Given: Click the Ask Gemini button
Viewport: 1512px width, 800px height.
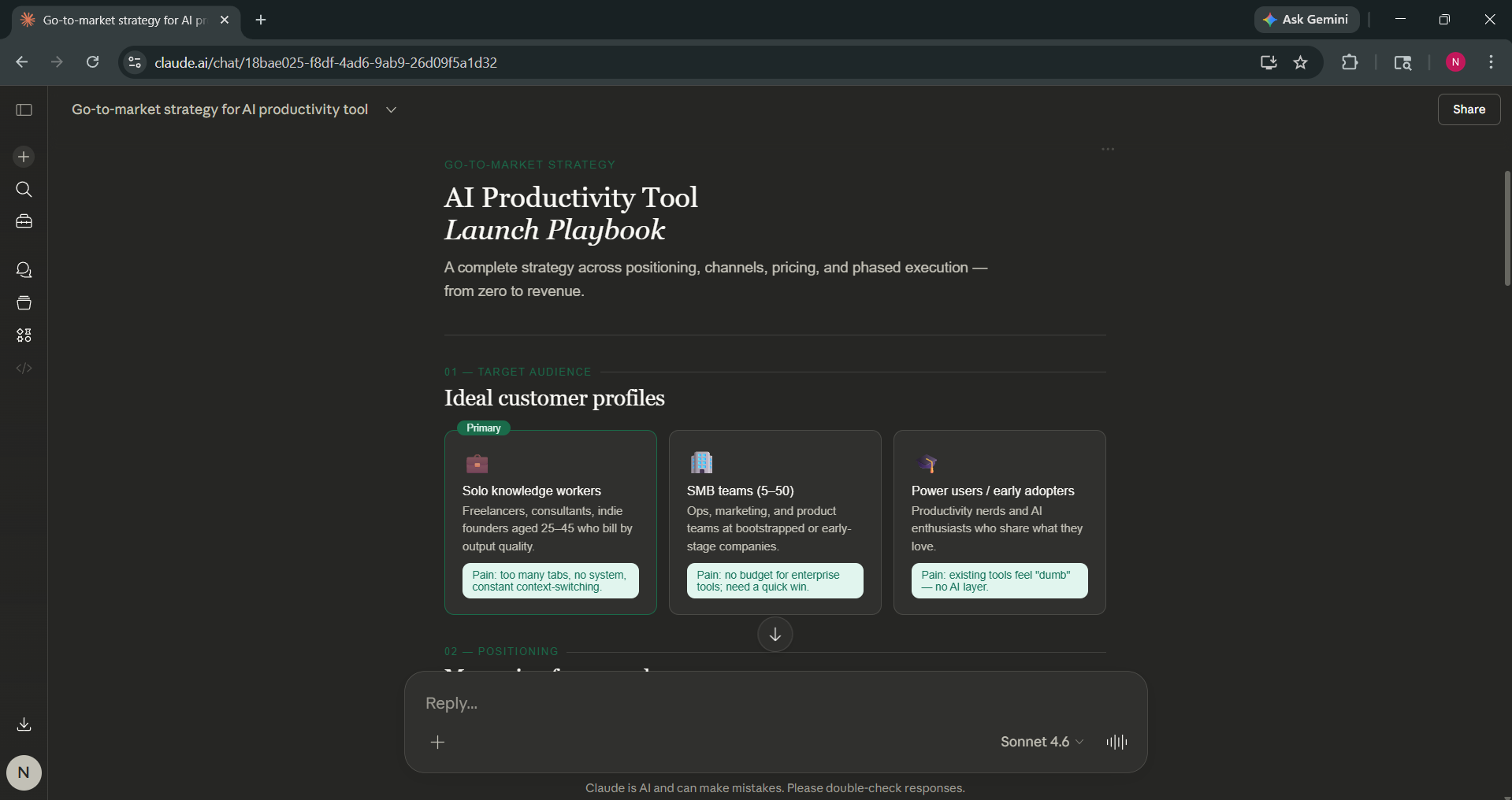Looking at the screenshot, I should point(1306,20).
